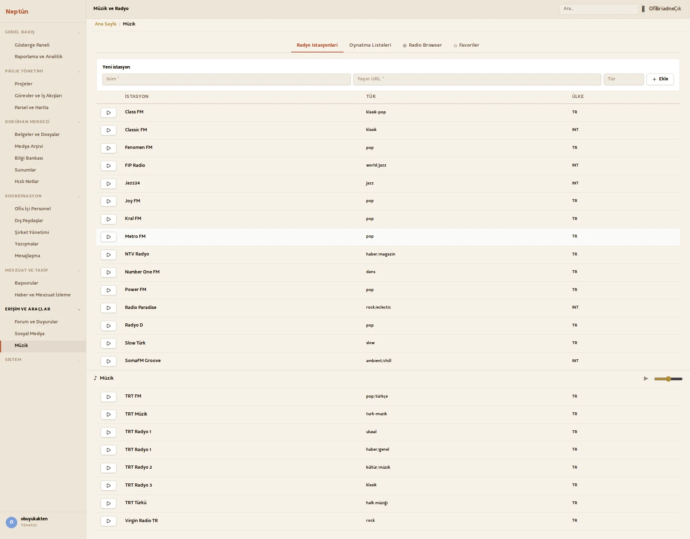Open obuyukakten user profile

tap(34, 522)
